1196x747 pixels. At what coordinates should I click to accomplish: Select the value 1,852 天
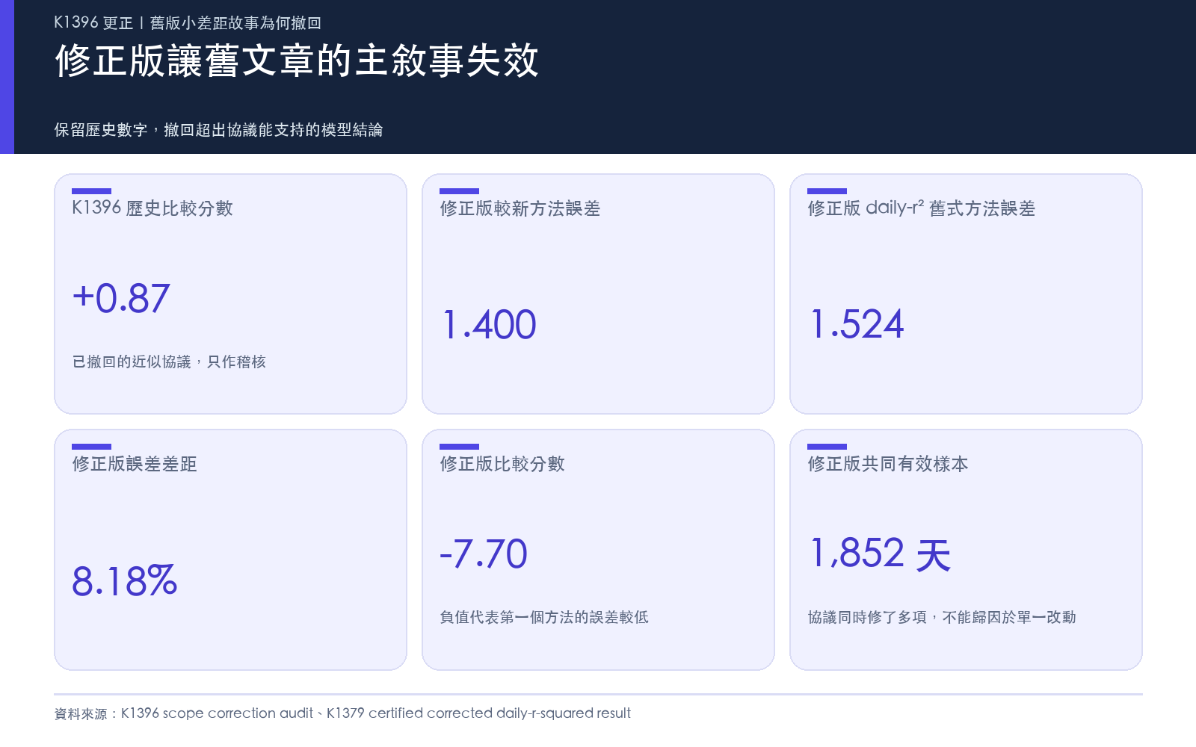(881, 554)
